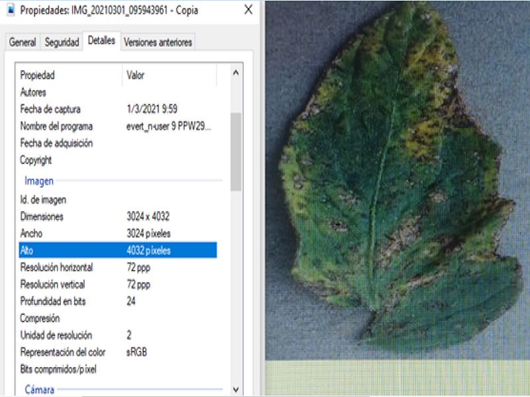Click the 72 ppp horizontal resolution value
The image size is (530, 397).
(x=138, y=268)
